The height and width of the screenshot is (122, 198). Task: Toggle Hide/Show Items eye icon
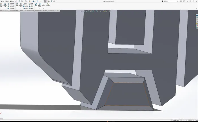tap(100, 11)
